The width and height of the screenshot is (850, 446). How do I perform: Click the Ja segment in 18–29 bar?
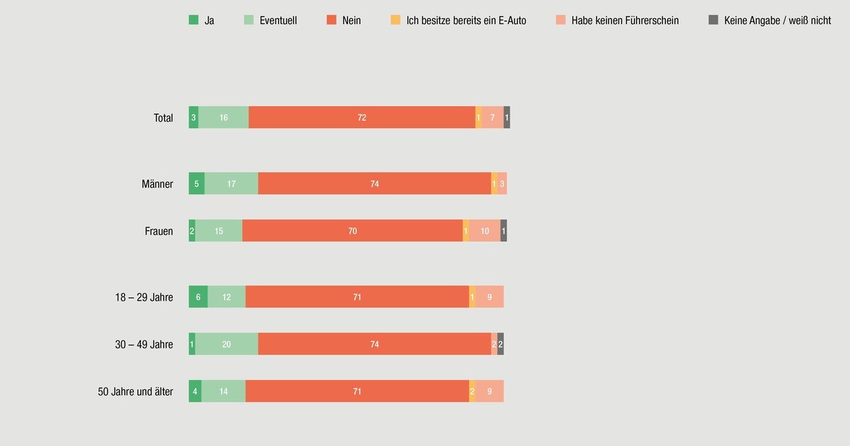(198, 297)
